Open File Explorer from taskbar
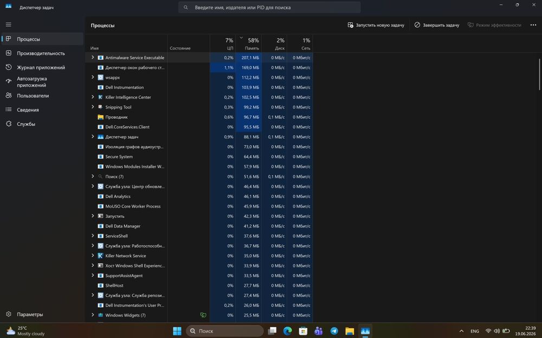Viewport: 542px width, 338px height. point(350,331)
